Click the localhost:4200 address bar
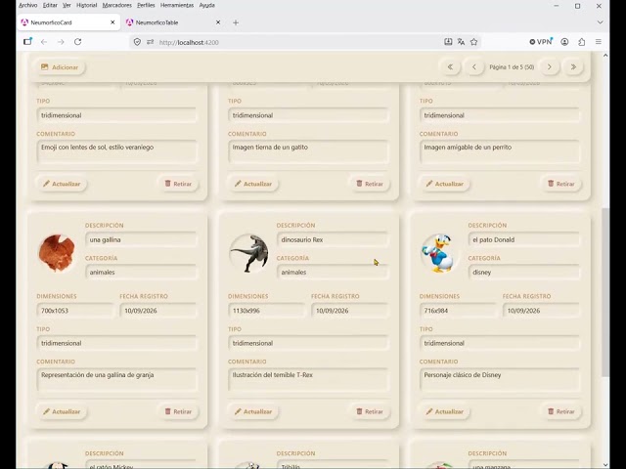Screen dimensions: 626x469 click(x=295, y=42)
